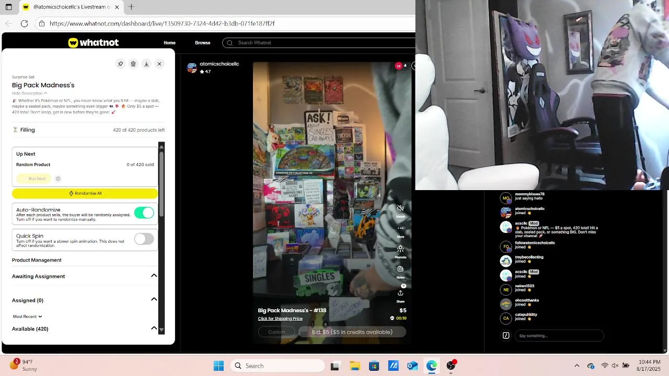The image size is (669, 376).
Task: Open Click for Shipping Price link
Action: tap(280, 319)
